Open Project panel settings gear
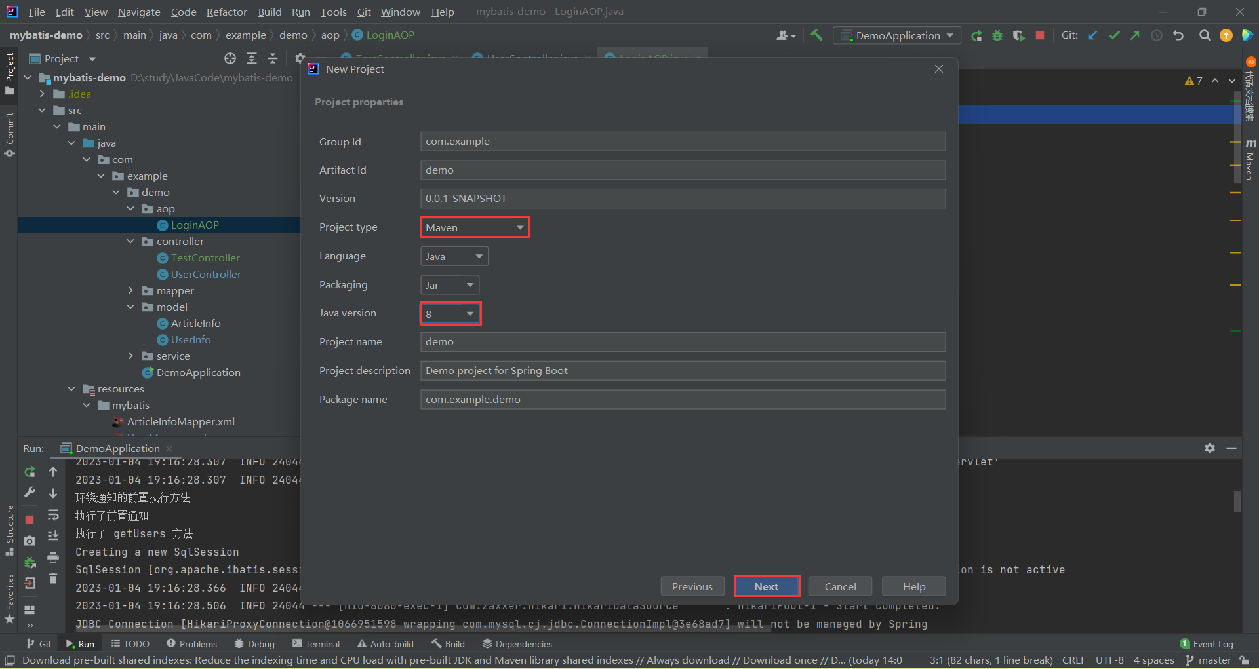 [300, 58]
